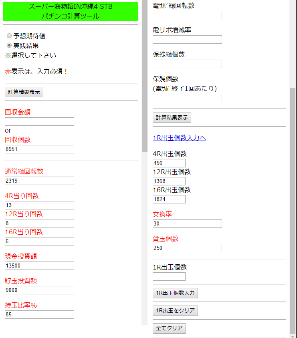This screenshot has height=338, width=297.
Task: Click the left panel's vertical scrollbar thumb
Action: tap(145, 76)
